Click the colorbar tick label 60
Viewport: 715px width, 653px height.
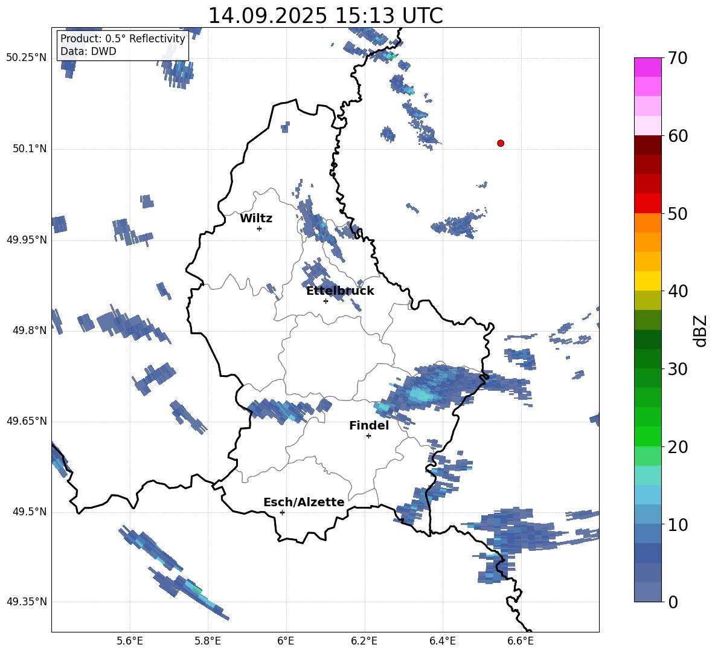(678, 136)
